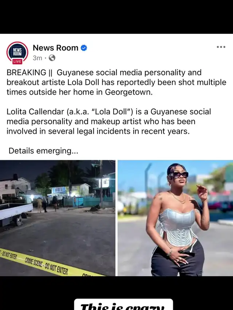Click the globe public audience icon
The width and height of the screenshot is (233, 310).
coord(52,58)
